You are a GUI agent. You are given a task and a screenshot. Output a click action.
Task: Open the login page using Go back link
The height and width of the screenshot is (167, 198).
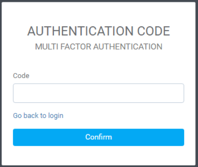38,116
